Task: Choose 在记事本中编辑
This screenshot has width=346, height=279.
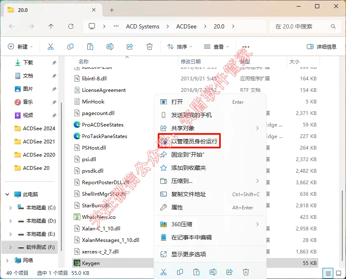Action: click(210, 237)
